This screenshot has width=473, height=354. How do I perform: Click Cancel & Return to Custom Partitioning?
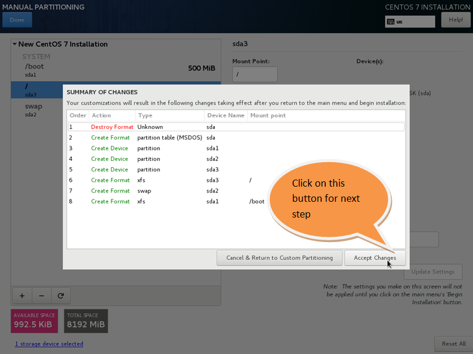(279, 258)
